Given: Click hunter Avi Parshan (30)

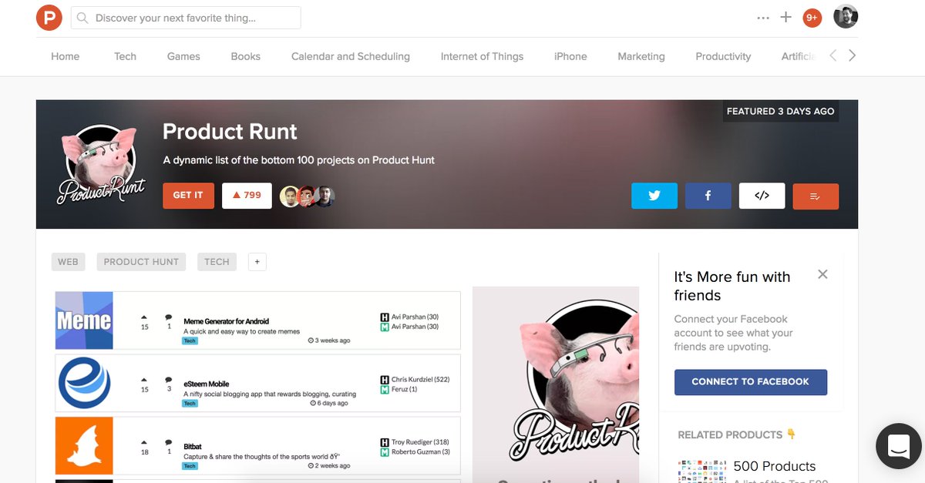Looking at the screenshot, I should 415,317.
